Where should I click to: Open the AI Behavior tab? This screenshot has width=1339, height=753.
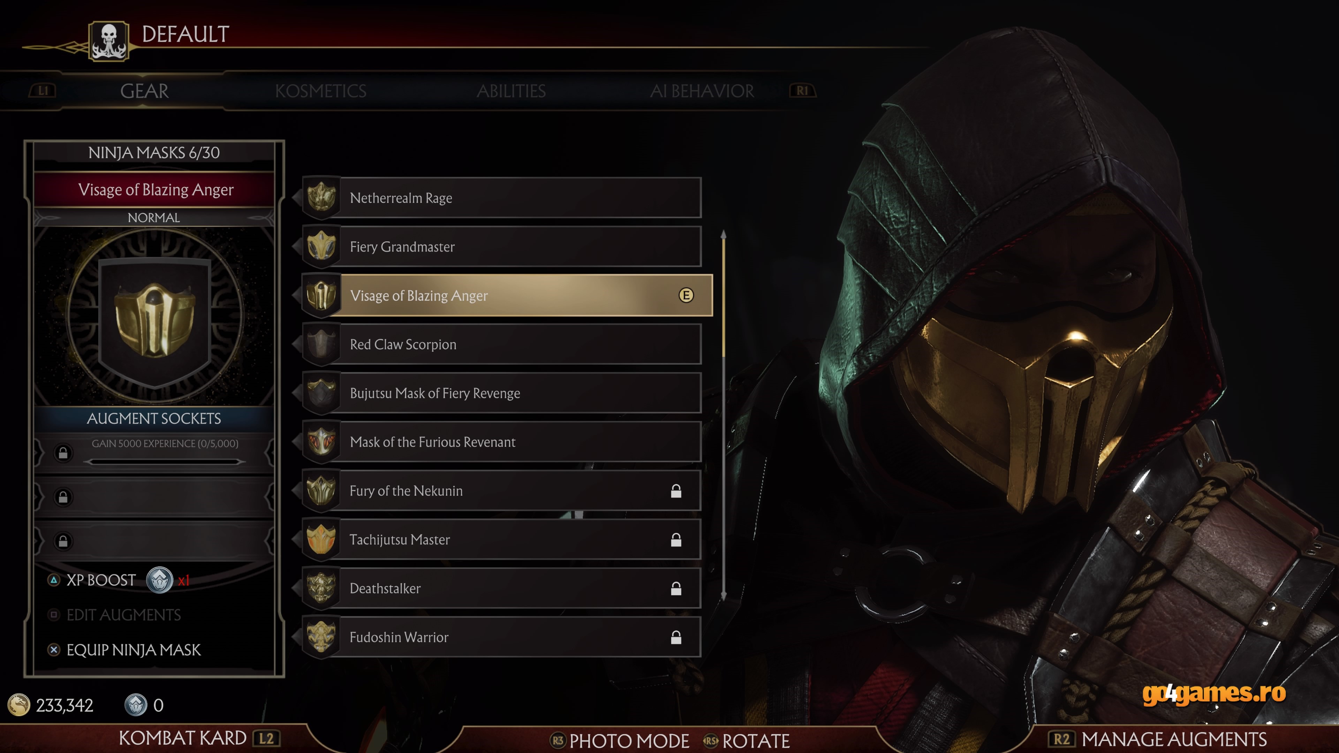click(702, 91)
